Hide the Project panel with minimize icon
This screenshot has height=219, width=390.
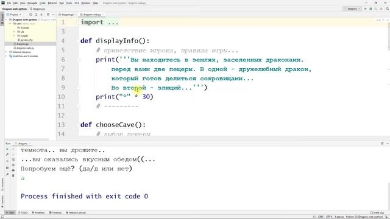coord(53,15)
